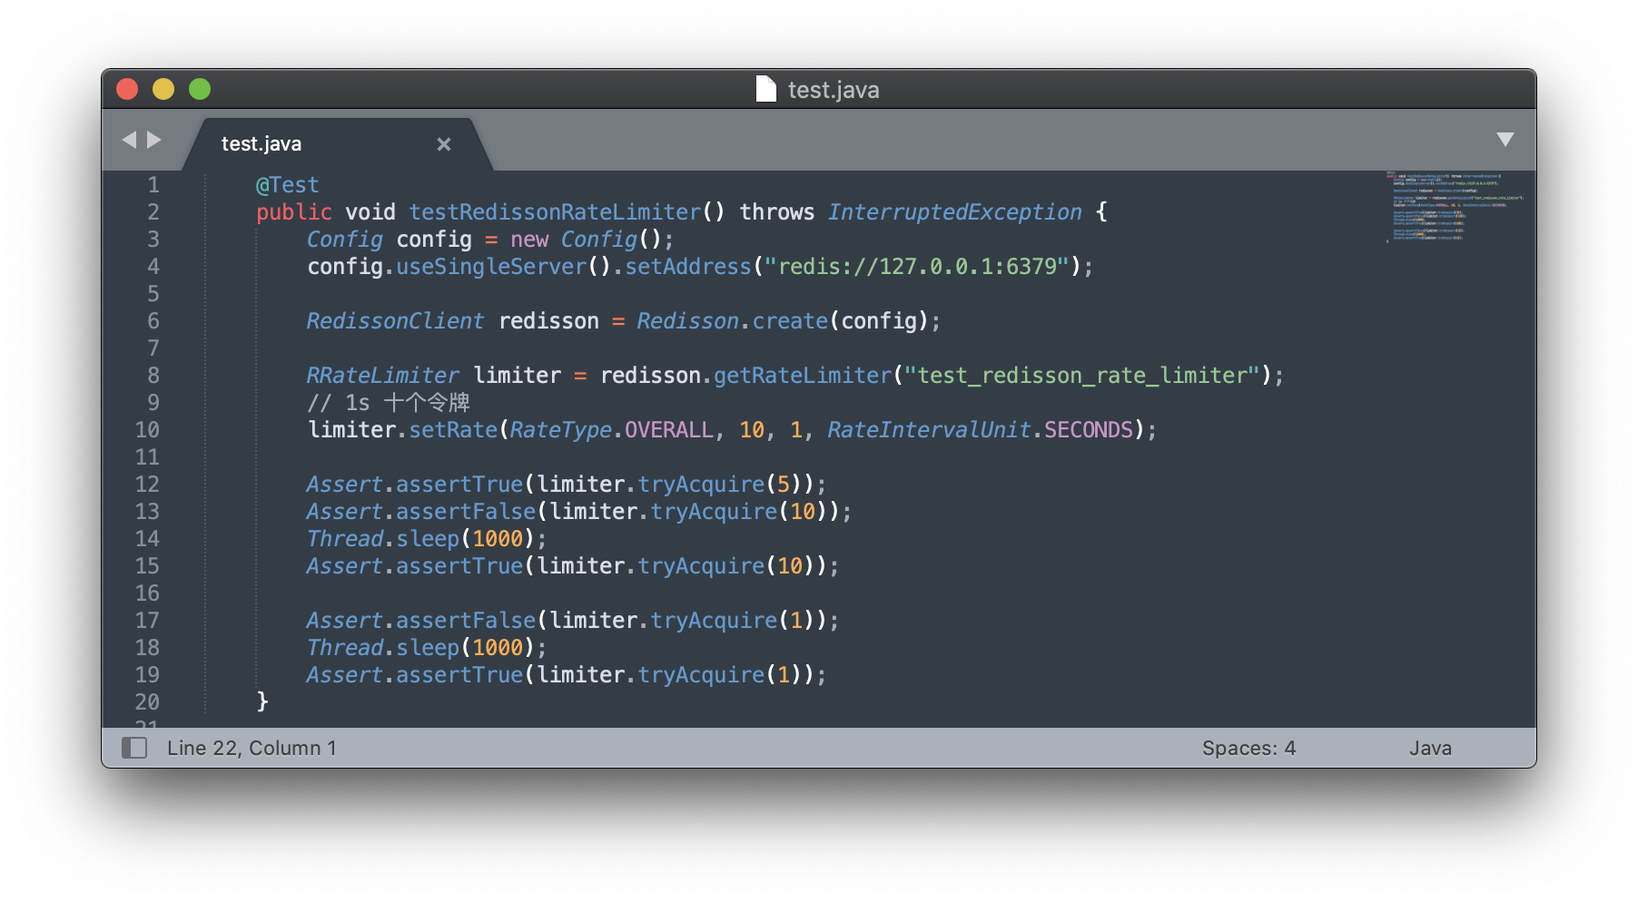Click line number 11 in gutter
The height and width of the screenshot is (902, 1638).
147,457
